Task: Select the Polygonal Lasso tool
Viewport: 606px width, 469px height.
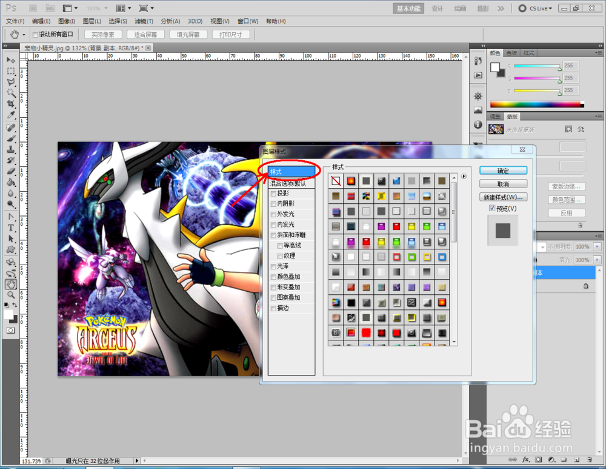Action: [x=11, y=82]
